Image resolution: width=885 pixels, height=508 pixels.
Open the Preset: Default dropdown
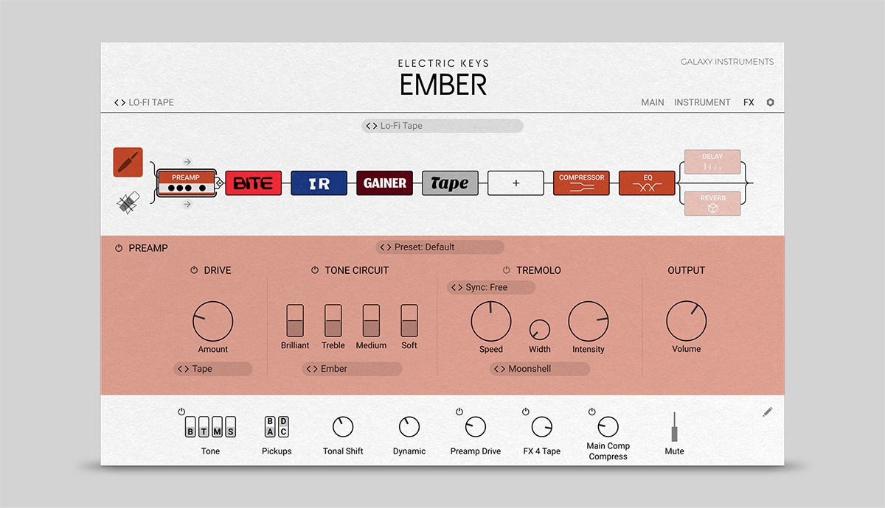pos(440,247)
